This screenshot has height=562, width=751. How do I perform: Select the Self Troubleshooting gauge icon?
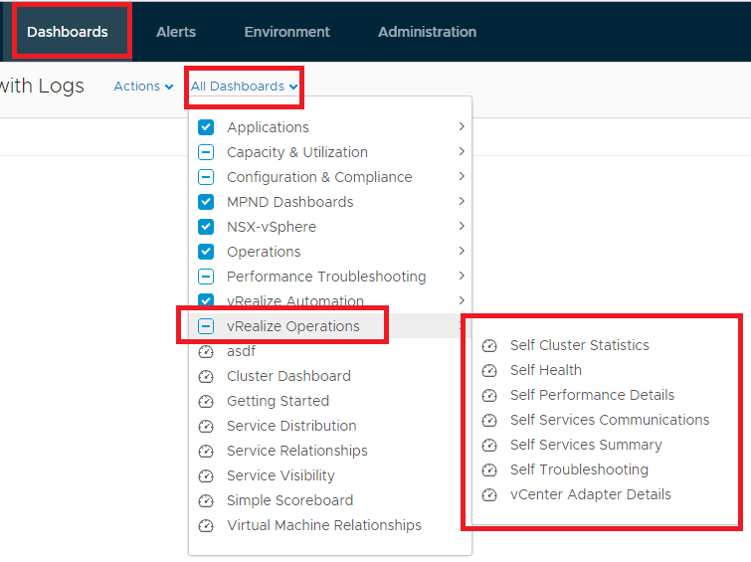pos(489,470)
